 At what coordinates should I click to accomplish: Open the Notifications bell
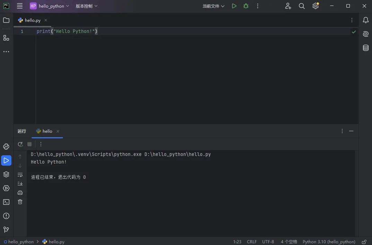(x=366, y=20)
